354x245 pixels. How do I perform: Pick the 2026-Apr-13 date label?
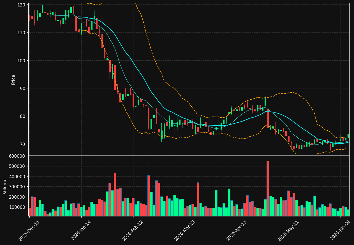[x=237, y=230]
